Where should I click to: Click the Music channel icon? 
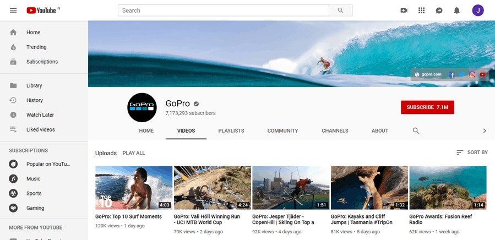(x=13, y=179)
